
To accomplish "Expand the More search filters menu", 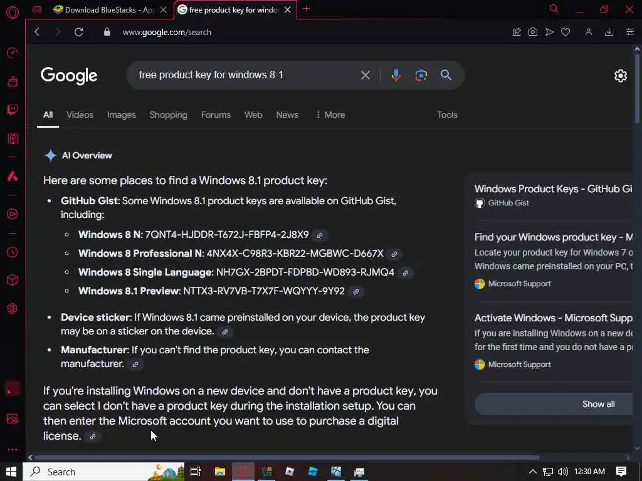I will (x=330, y=115).
